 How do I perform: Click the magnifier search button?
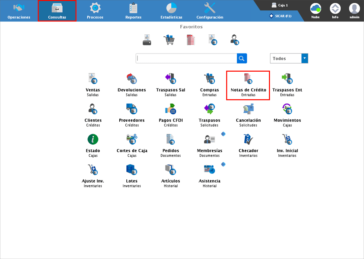[242, 59]
